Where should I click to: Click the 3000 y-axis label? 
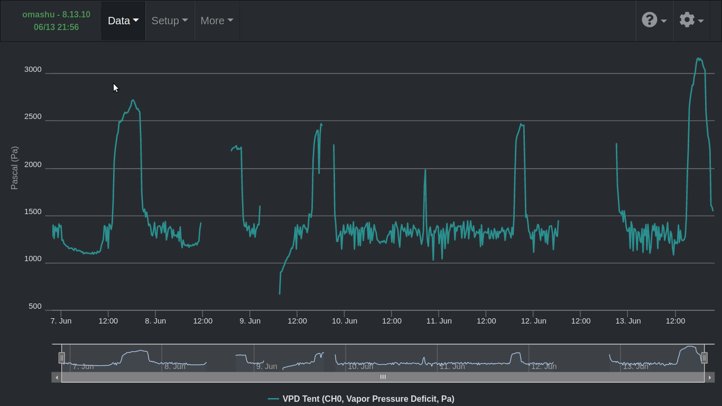point(33,70)
